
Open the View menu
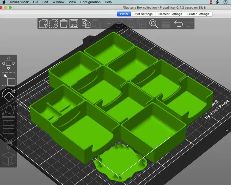click(72, 2)
